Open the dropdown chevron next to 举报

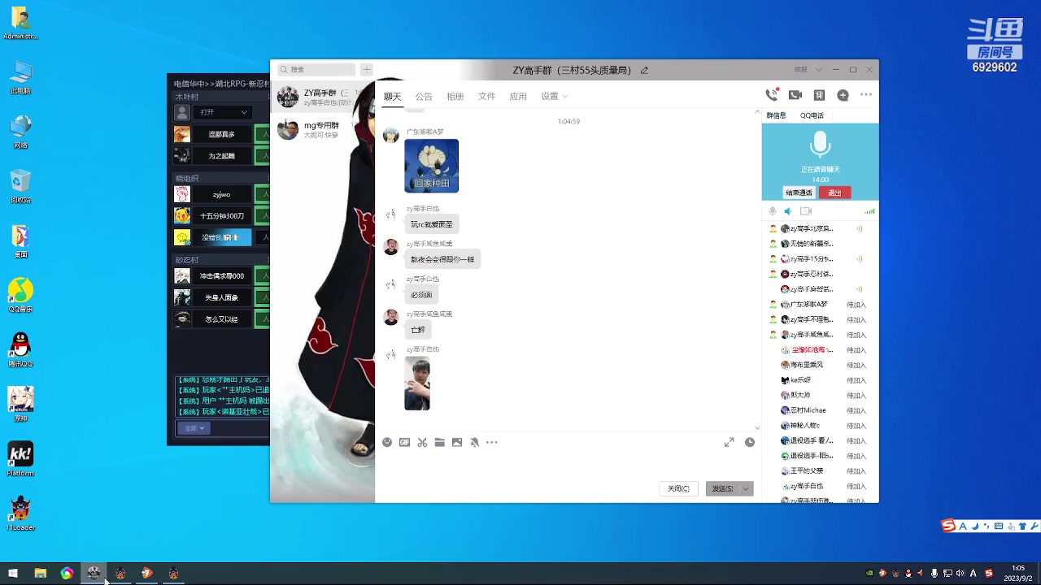[x=819, y=70]
